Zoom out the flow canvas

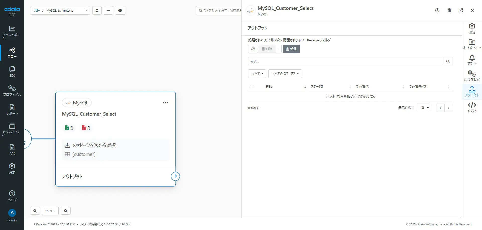(x=66, y=211)
